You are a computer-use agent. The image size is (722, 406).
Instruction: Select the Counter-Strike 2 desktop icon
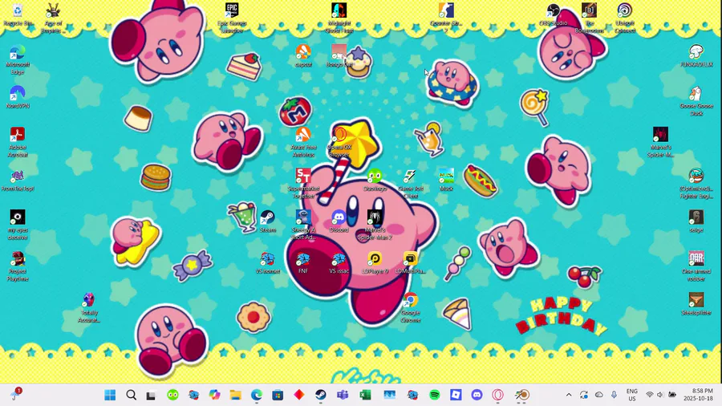(x=446, y=18)
